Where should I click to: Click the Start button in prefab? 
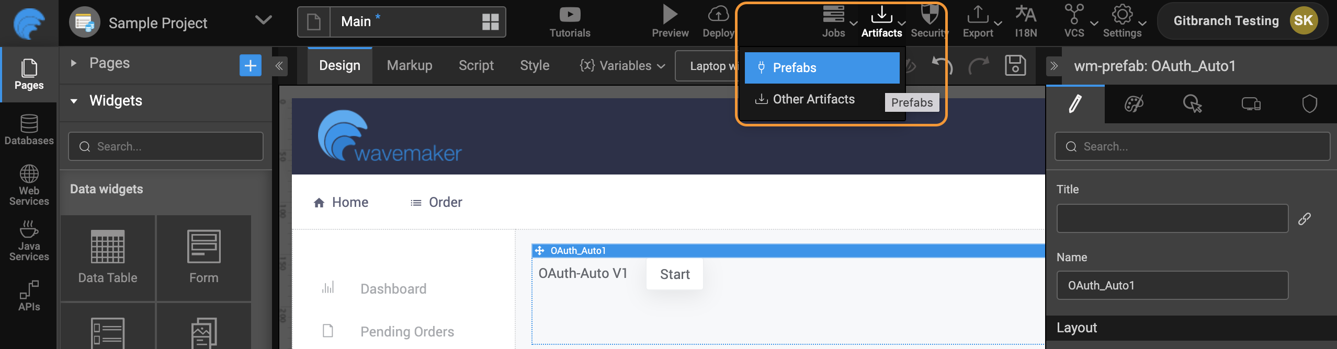674,274
